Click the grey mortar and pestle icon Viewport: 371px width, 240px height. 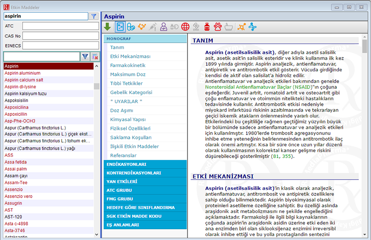(229, 27)
